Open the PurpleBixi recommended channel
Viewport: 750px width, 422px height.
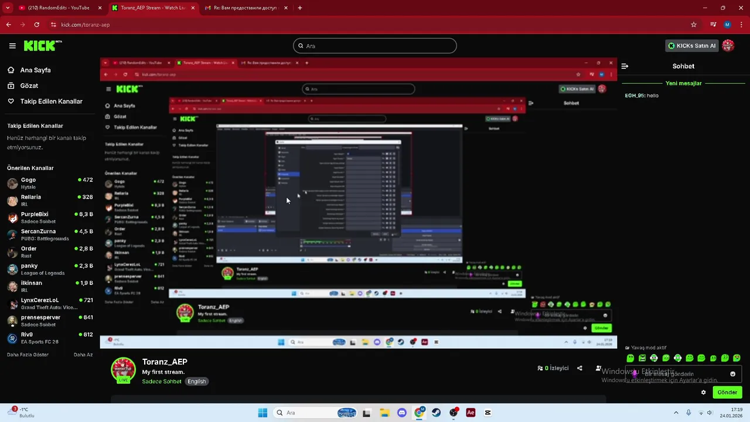50,217
